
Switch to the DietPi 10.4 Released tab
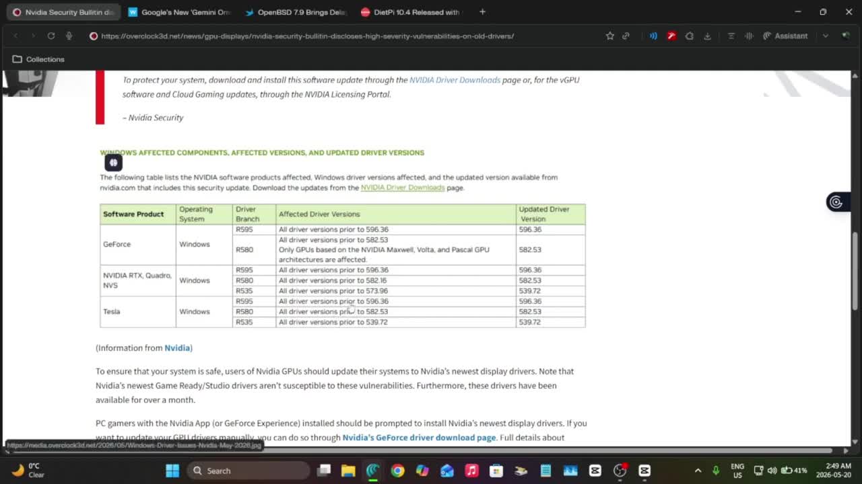tap(412, 12)
